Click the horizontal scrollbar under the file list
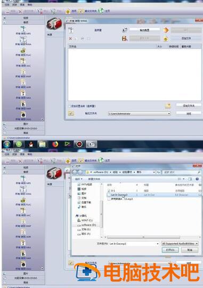This screenshot has width=203, height=288. (143, 237)
